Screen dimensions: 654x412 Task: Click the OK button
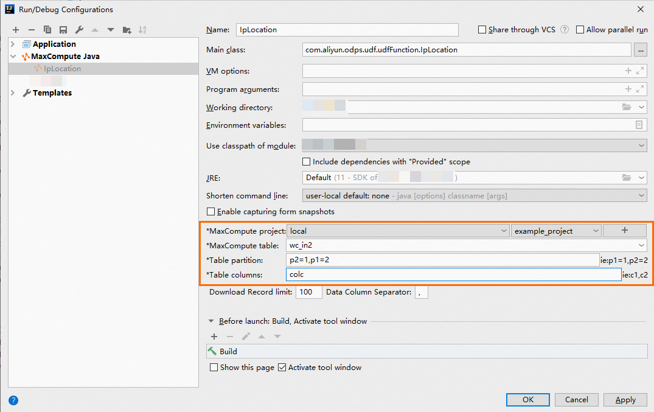pos(527,400)
